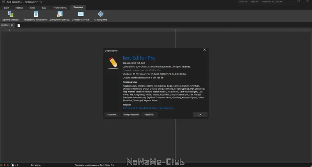
Task: Click the Вставить insert mode indicator in status bar
Action: [36, 165]
